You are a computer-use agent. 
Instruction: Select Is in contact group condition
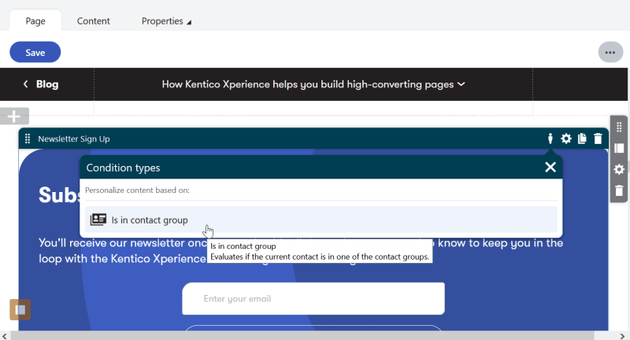(x=321, y=220)
